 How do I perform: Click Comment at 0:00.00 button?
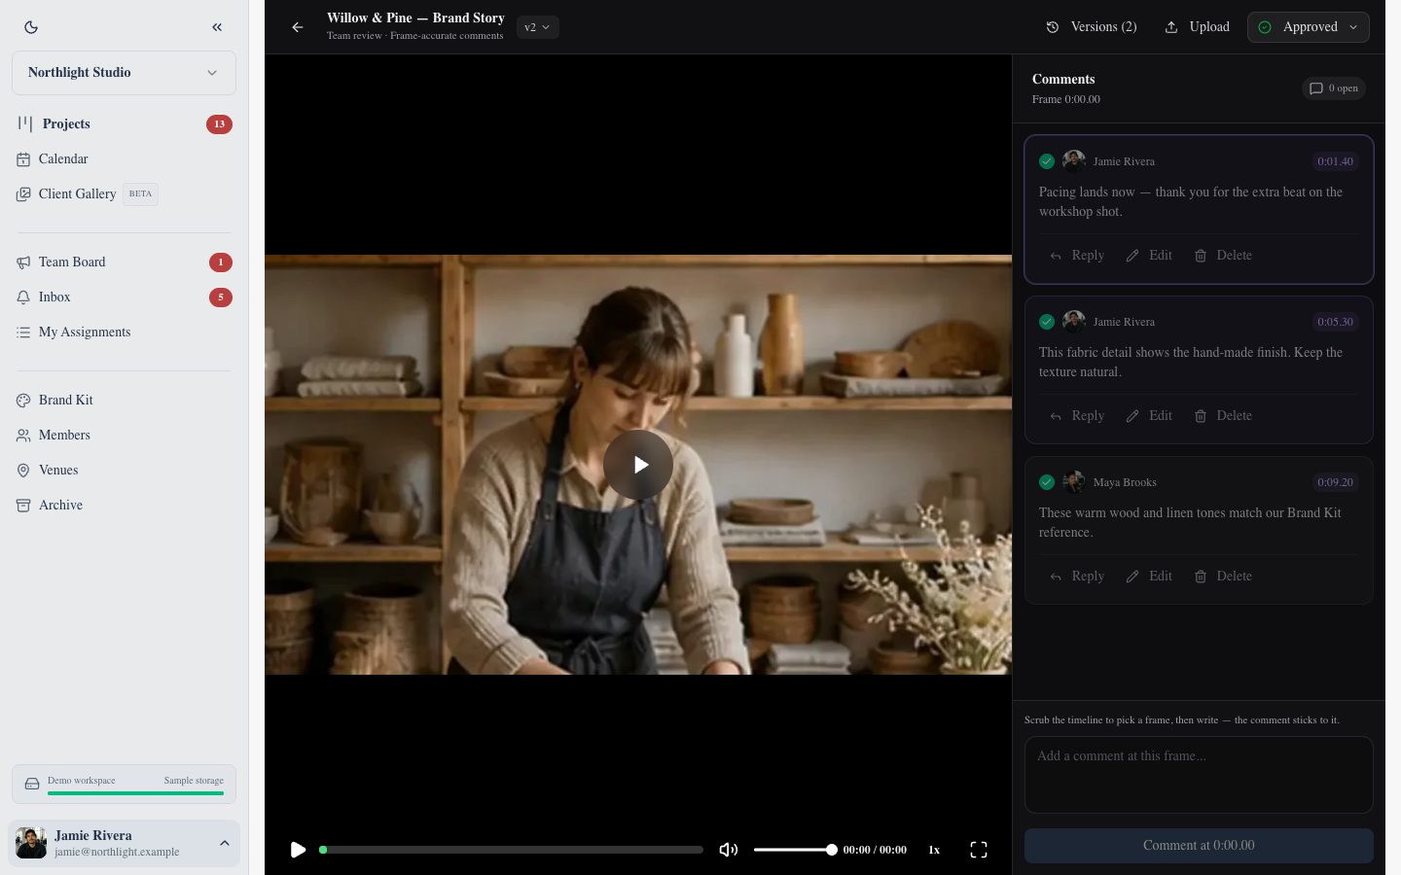[x=1199, y=846]
